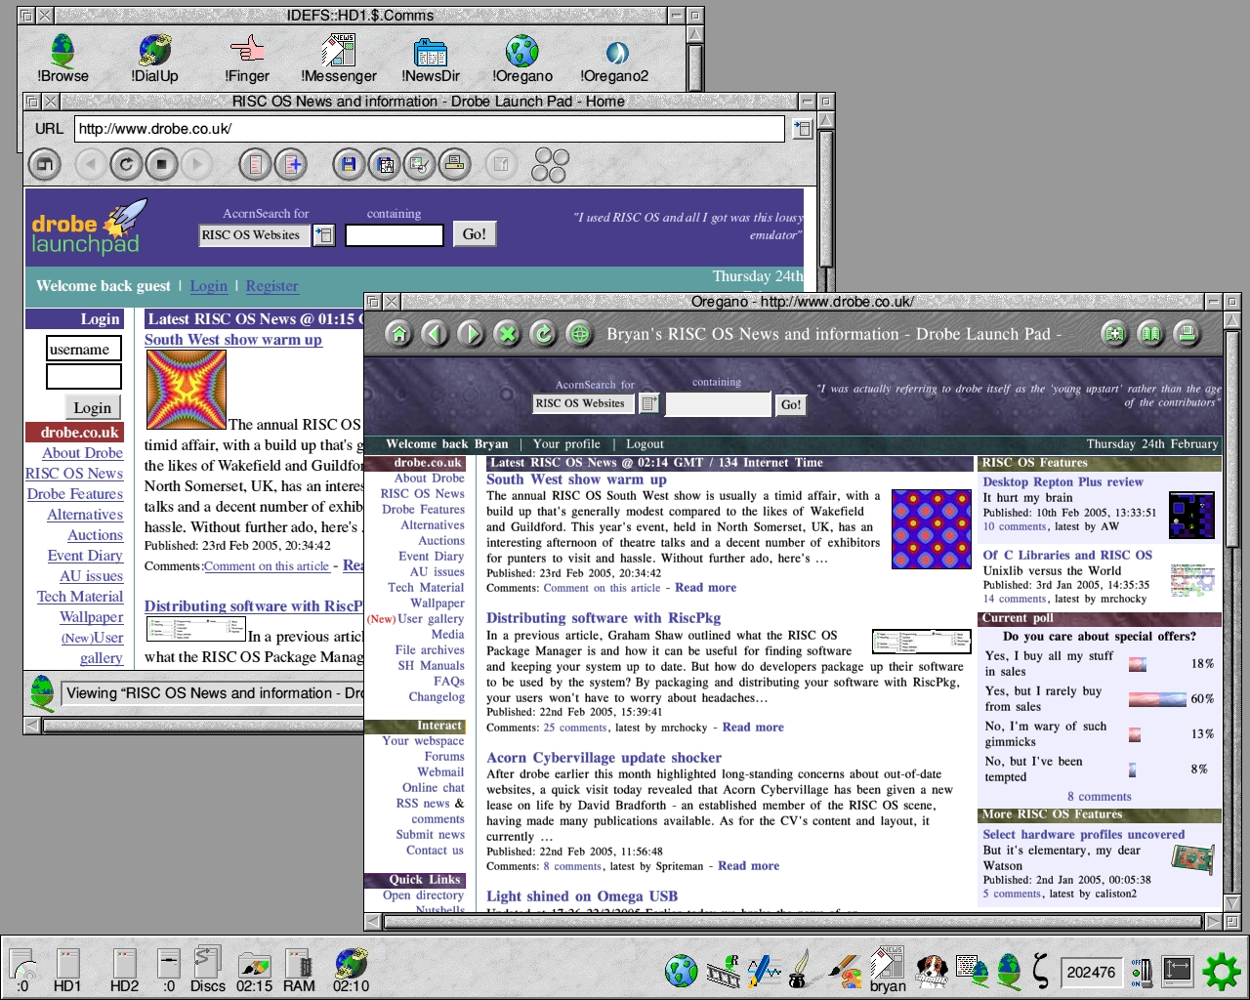Click the Register link in Browse window
Image resolution: width=1250 pixels, height=1000 pixels.
click(x=271, y=286)
